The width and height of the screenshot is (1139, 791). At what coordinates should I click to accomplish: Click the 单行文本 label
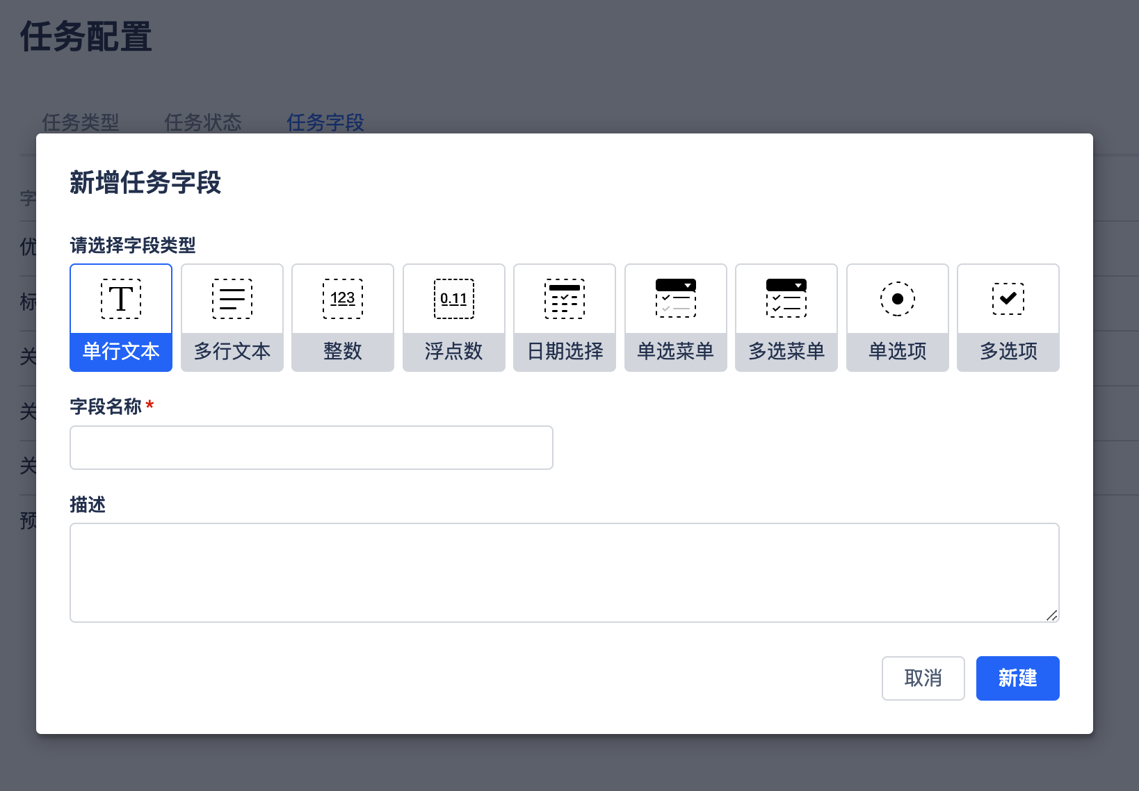pyautogui.click(x=121, y=351)
